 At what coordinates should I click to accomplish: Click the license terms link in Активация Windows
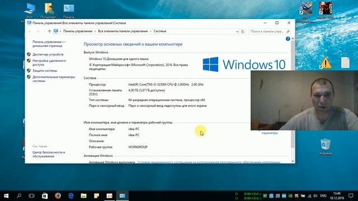[x=209, y=162]
